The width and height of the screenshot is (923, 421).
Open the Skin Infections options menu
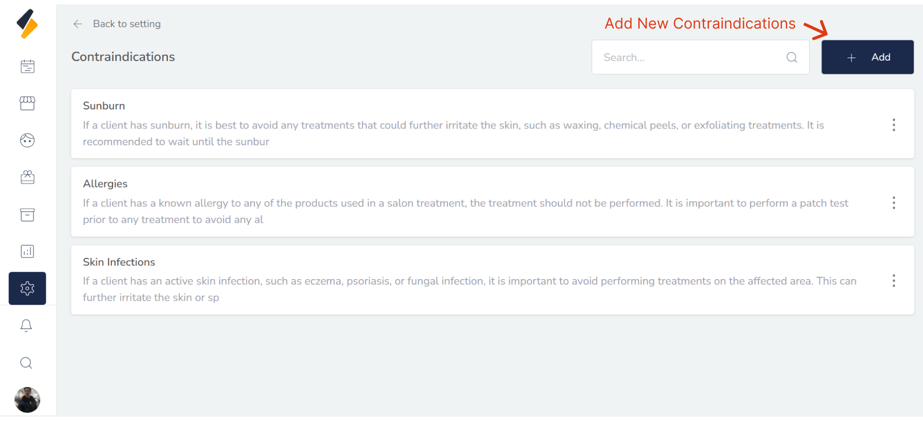894,281
